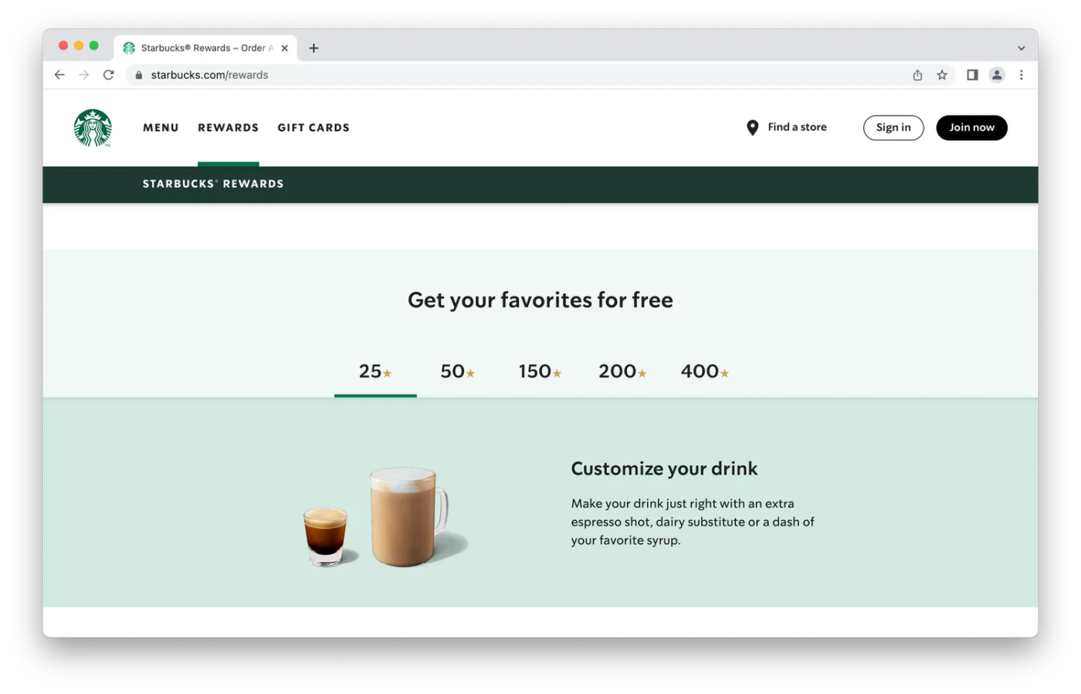Switch to the 400 star rewards tier
Screen dimensions: 1081x694
pos(703,371)
